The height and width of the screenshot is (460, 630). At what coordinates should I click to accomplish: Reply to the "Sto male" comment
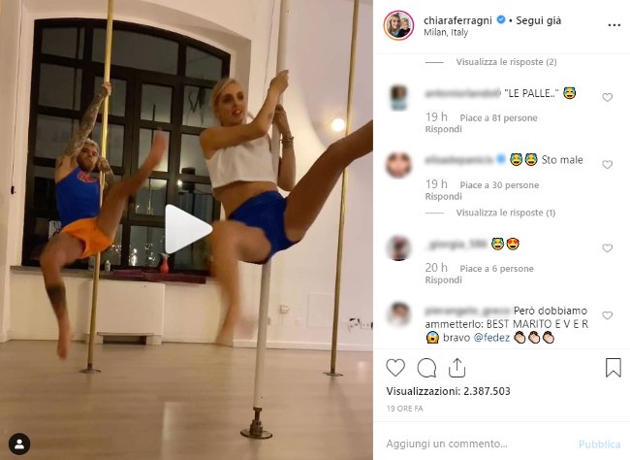point(444,196)
